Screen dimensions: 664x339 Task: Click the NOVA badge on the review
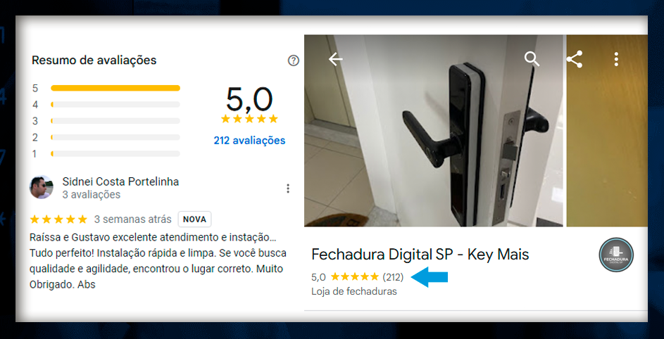tap(194, 219)
